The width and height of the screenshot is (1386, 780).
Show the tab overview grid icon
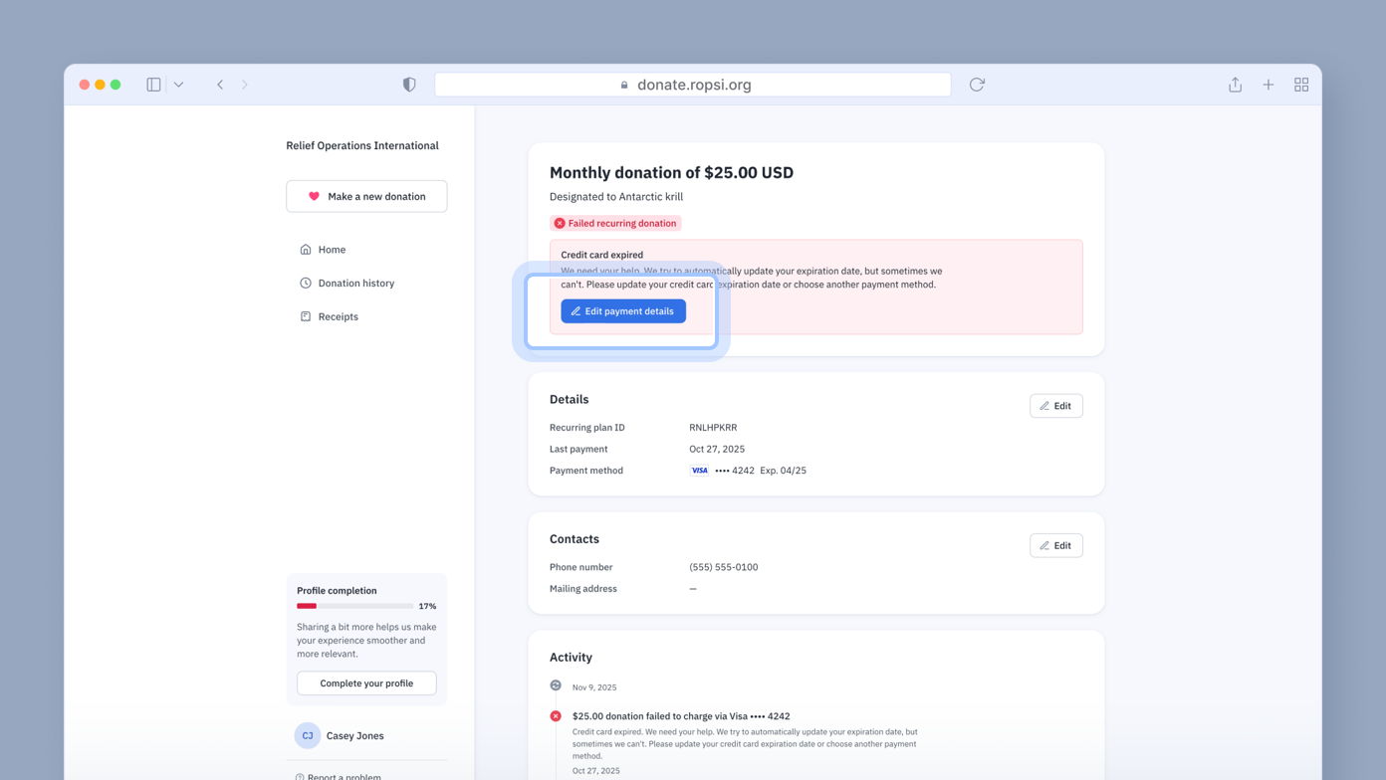pos(1300,85)
